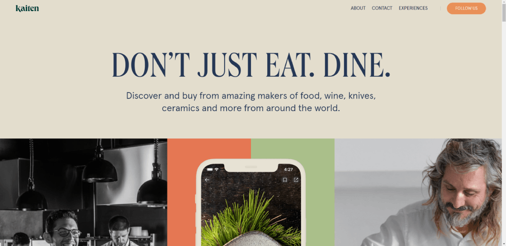The width and height of the screenshot is (506, 246).
Task: Select the black-and-white kitchen photo
Action: pos(83,192)
